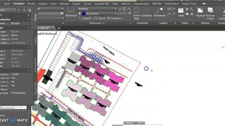Click the Link Data icon in Tables panel
The height and width of the screenshot is (126, 225).
[192, 9]
